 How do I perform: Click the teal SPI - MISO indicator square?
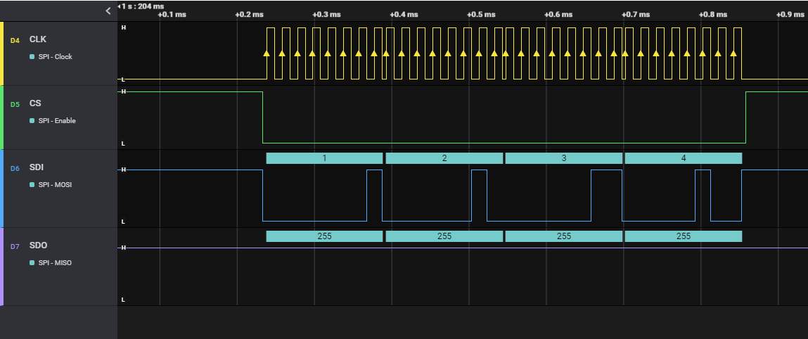pyautogui.click(x=32, y=263)
